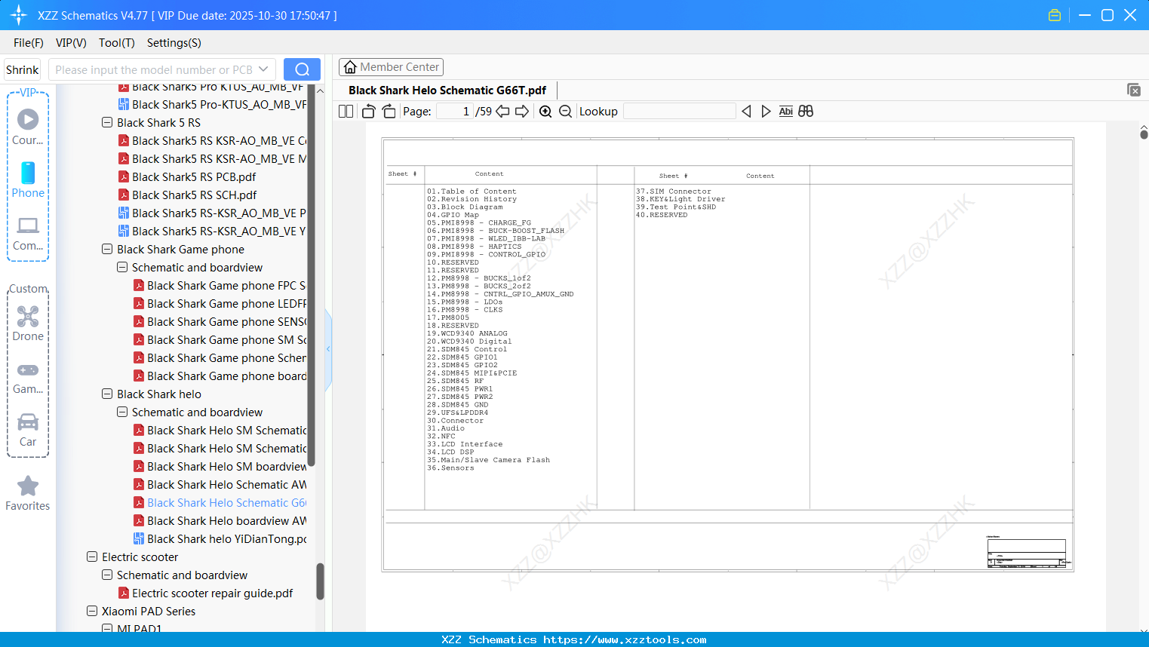The image size is (1149, 647).
Task: Toggle the Abi whole-word match icon
Action: (786, 112)
